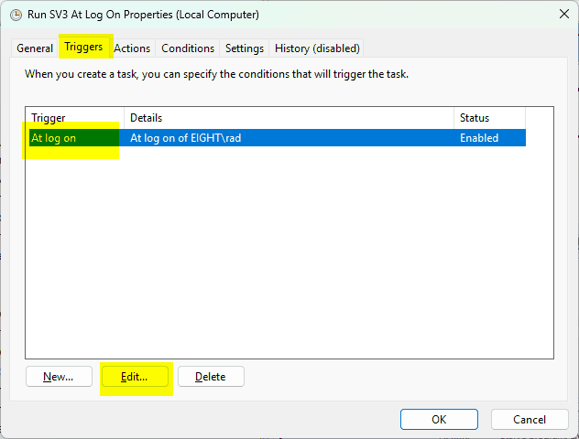
Task: Click the Status column header
Action: pyautogui.click(x=489, y=117)
